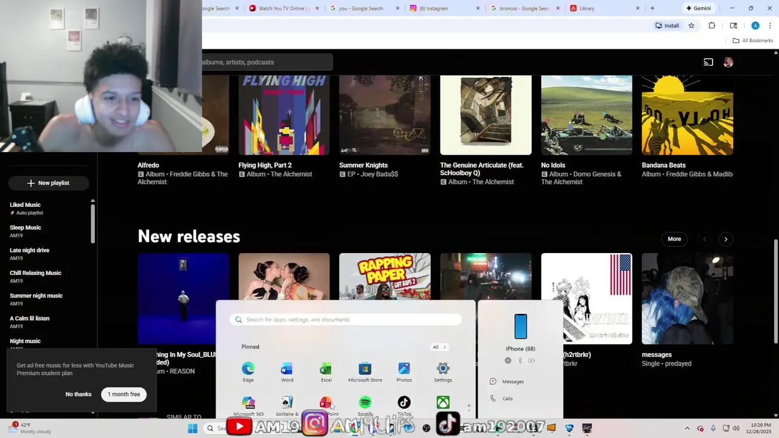Image resolution: width=779 pixels, height=438 pixels.
Task: Click the Windows Start button on taskbar
Action: pyautogui.click(x=192, y=428)
